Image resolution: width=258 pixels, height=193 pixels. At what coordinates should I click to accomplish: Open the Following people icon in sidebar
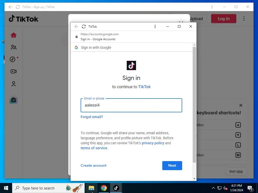(14, 47)
